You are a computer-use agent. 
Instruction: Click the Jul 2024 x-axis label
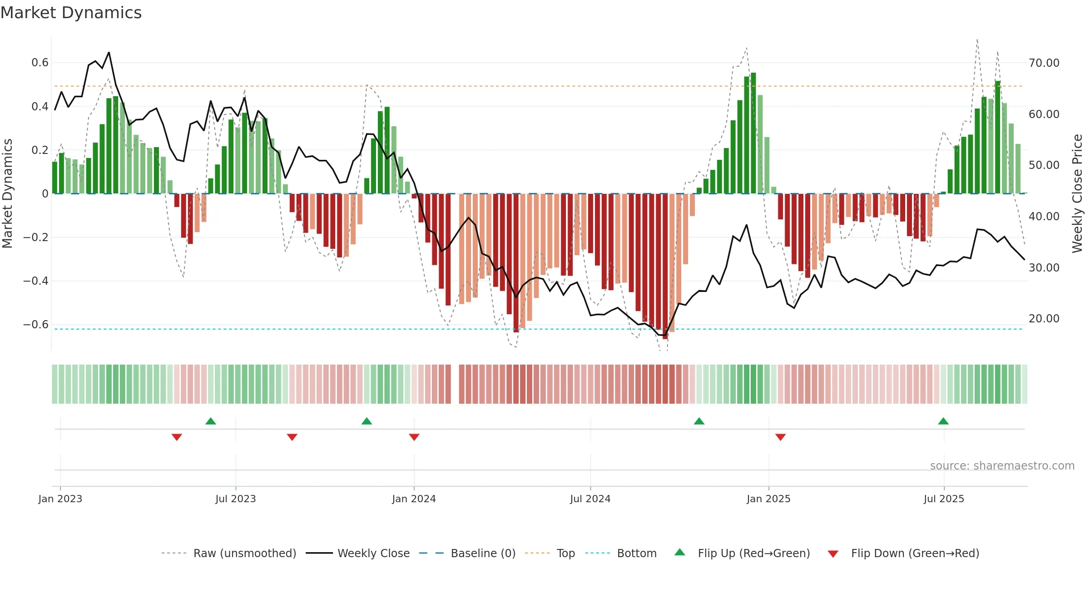(590, 499)
